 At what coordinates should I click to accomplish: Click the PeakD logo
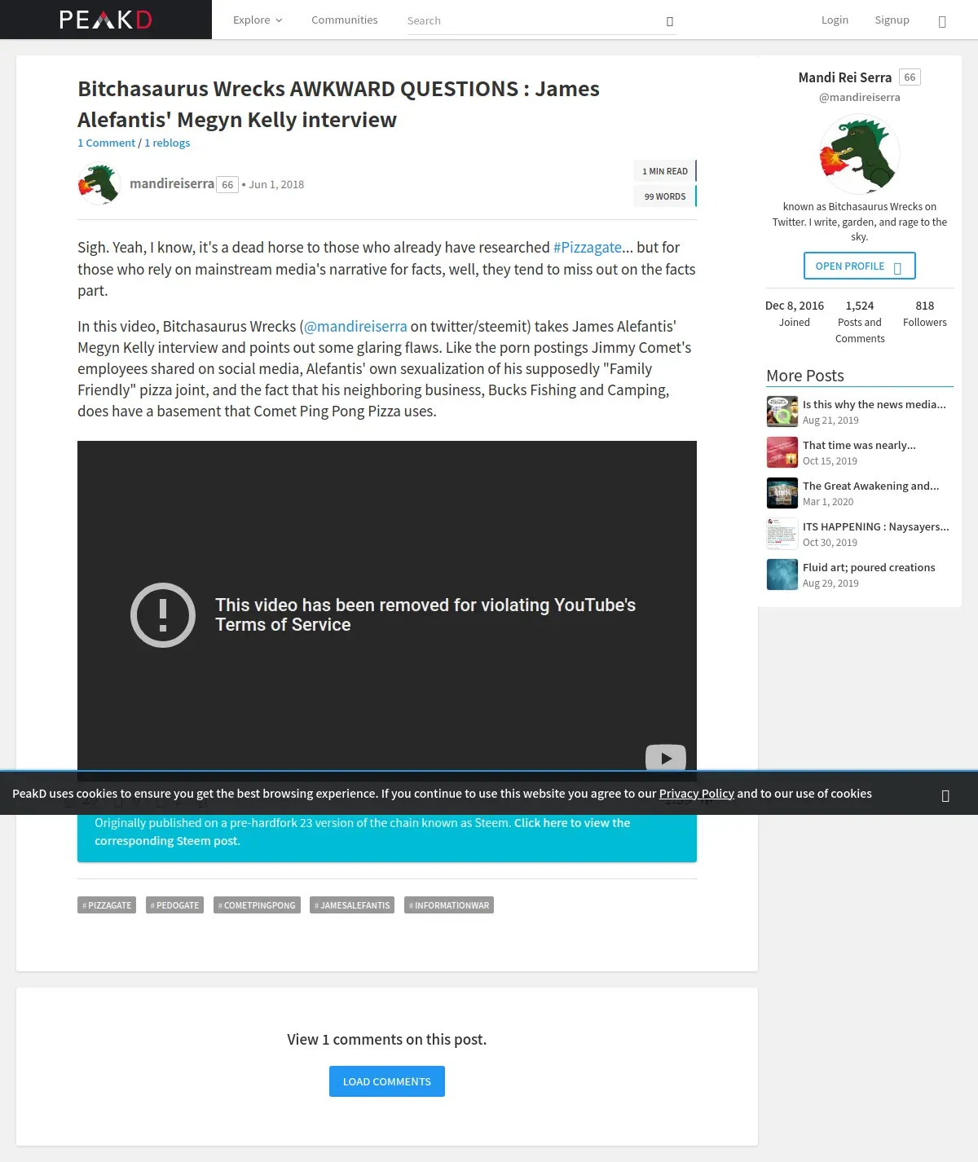(x=106, y=20)
